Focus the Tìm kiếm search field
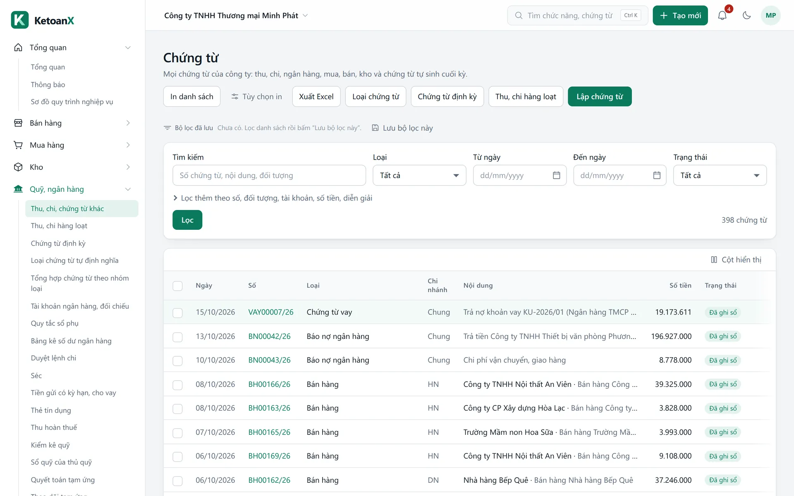 [x=269, y=175]
